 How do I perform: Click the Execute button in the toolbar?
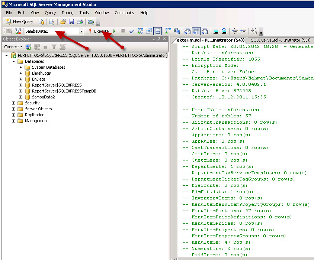coord(101,31)
